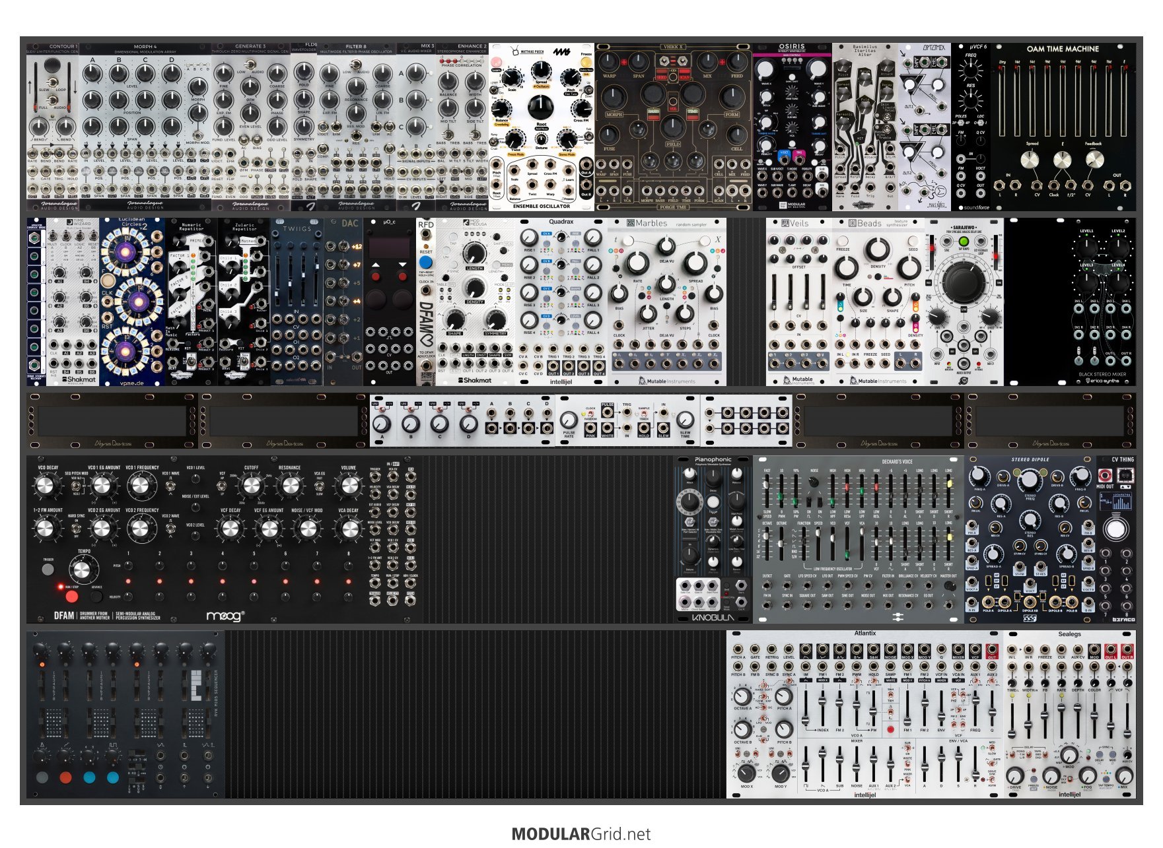Click the Quadrax Rise 1 knob
The image size is (1163, 848).
click(x=528, y=237)
